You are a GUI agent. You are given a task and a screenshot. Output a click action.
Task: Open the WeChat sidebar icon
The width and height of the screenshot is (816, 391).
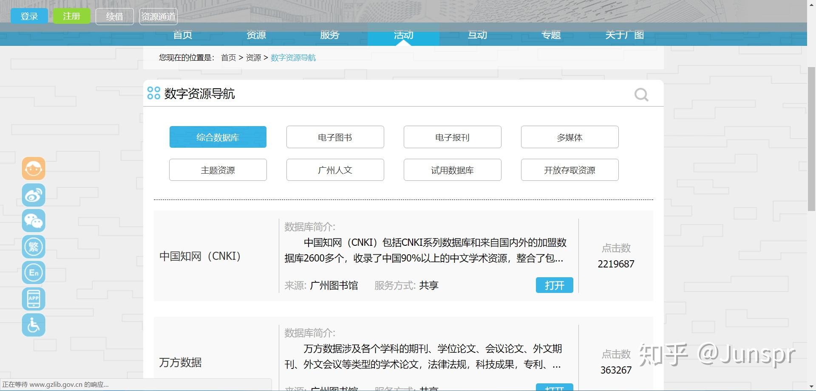[x=34, y=221]
